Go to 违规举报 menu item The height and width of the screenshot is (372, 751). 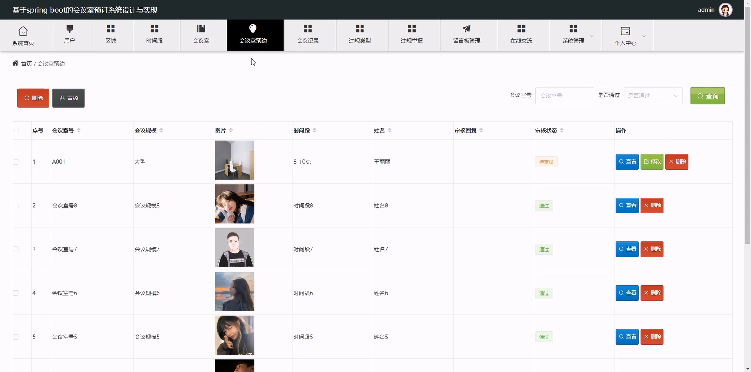(411, 35)
